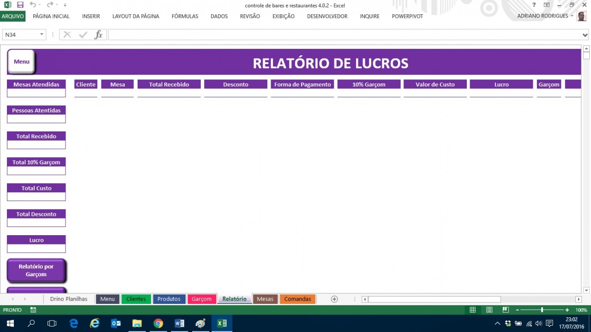
Task: Click the confirm entry checkmark icon
Action: (x=83, y=35)
